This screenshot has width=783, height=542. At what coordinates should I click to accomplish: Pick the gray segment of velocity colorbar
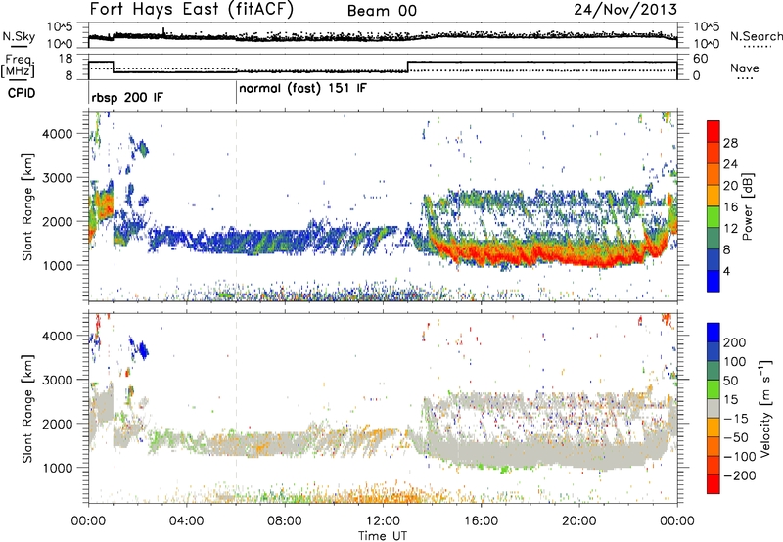714,408
